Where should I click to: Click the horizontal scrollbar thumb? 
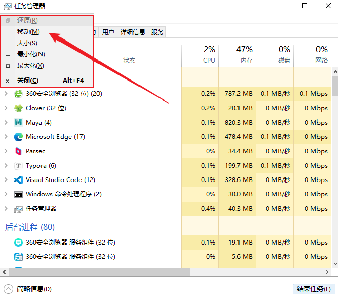point(99,272)
